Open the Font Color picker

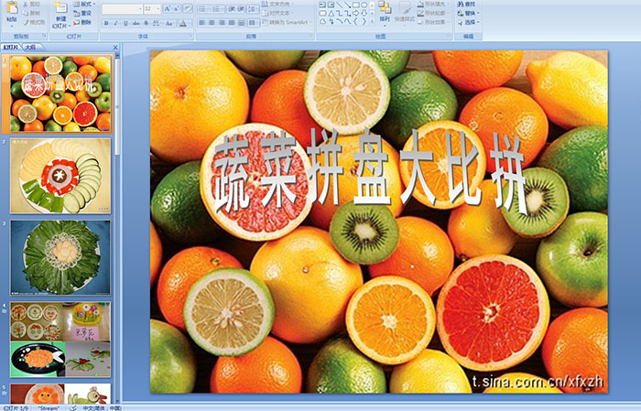pyautogui.click(x=185, y=23)
